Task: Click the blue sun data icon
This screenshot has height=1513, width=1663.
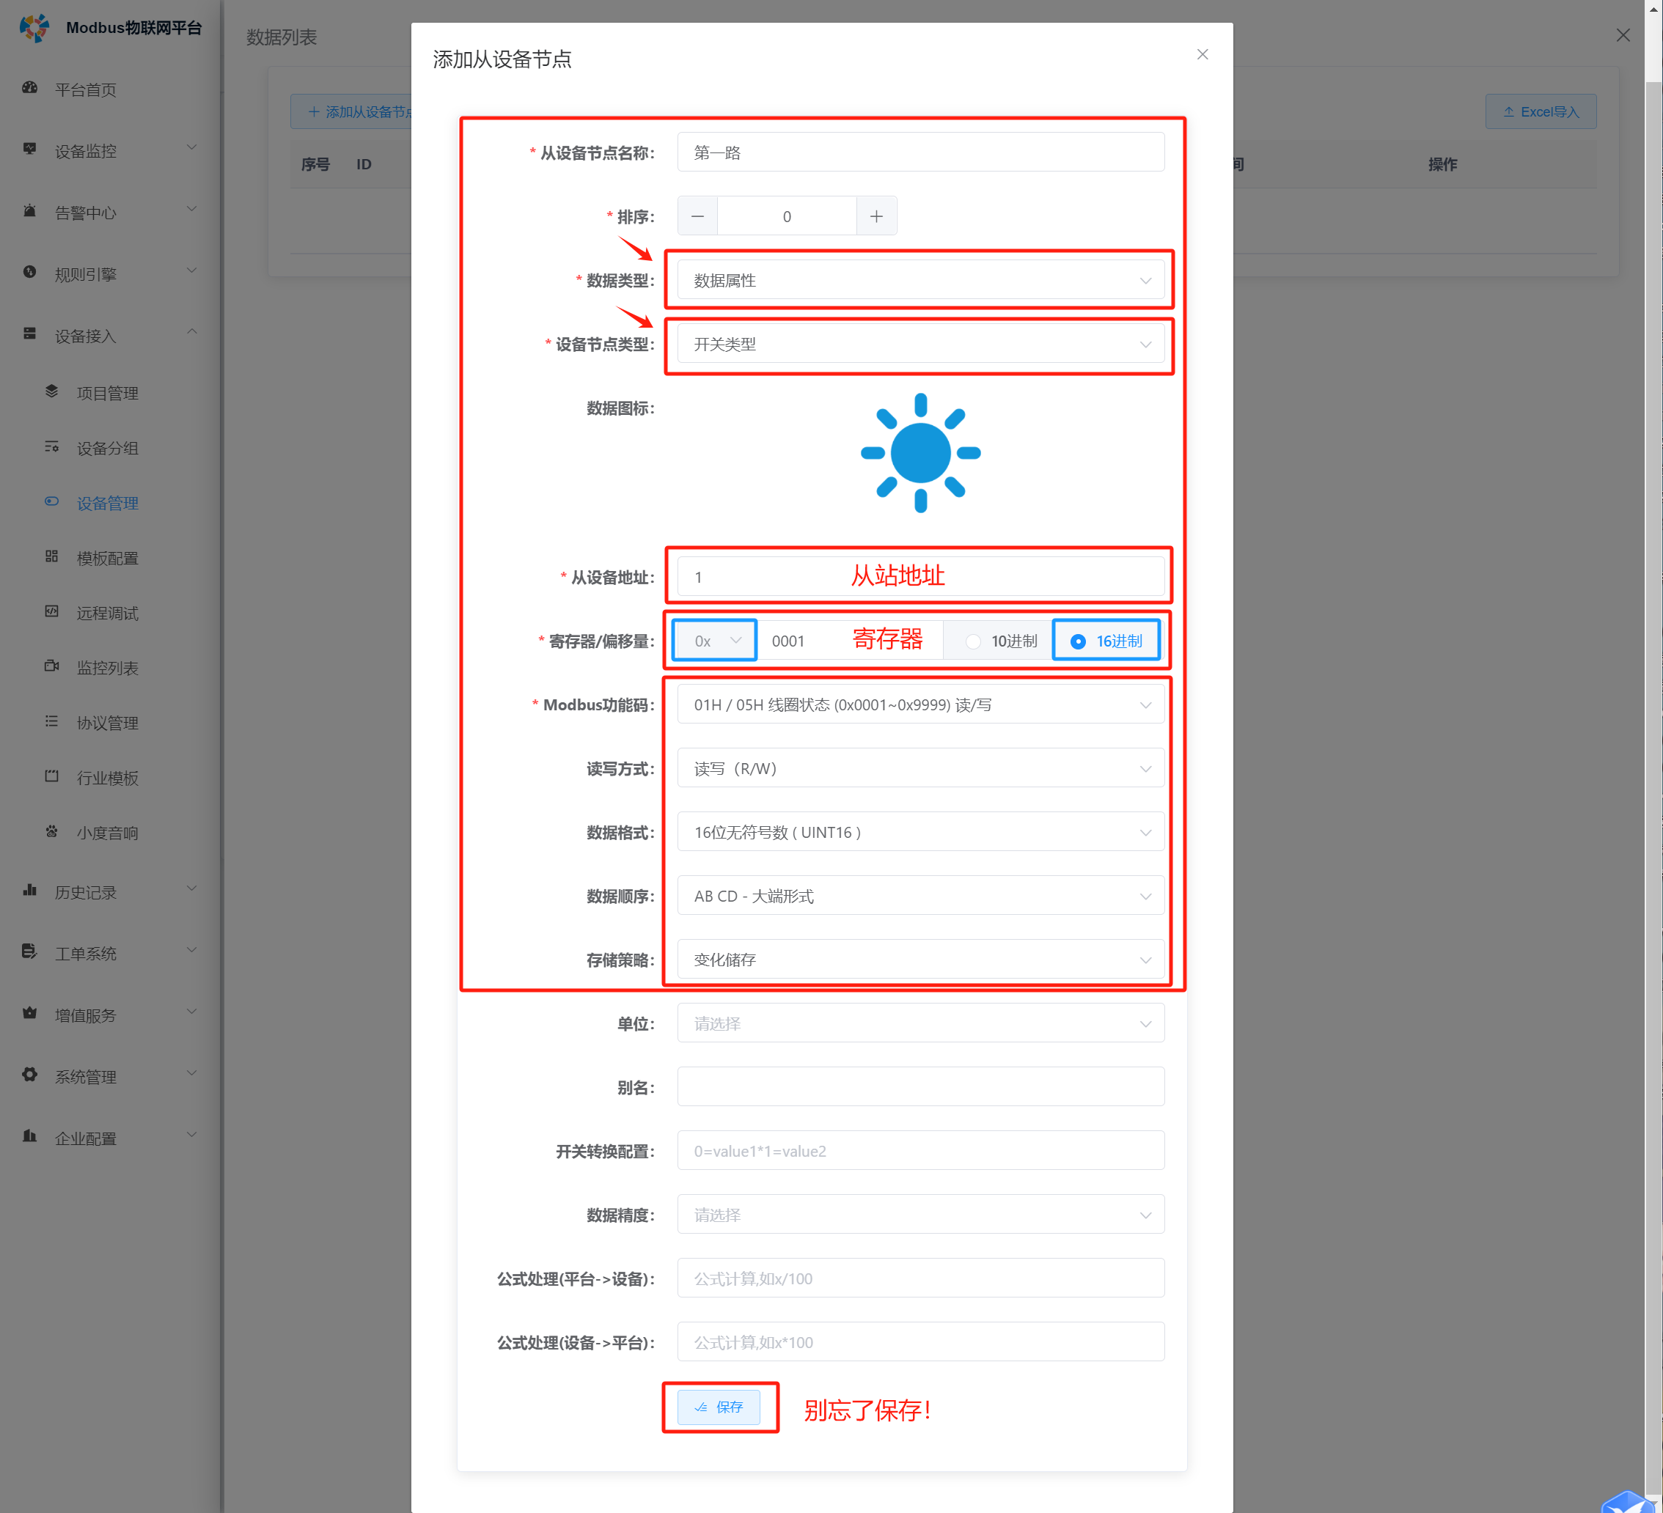Action: [x=919, y=453]
